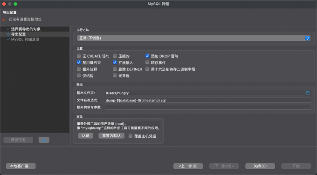Click the arrow icon beside 导出配置 step

(x=8, y=34)
